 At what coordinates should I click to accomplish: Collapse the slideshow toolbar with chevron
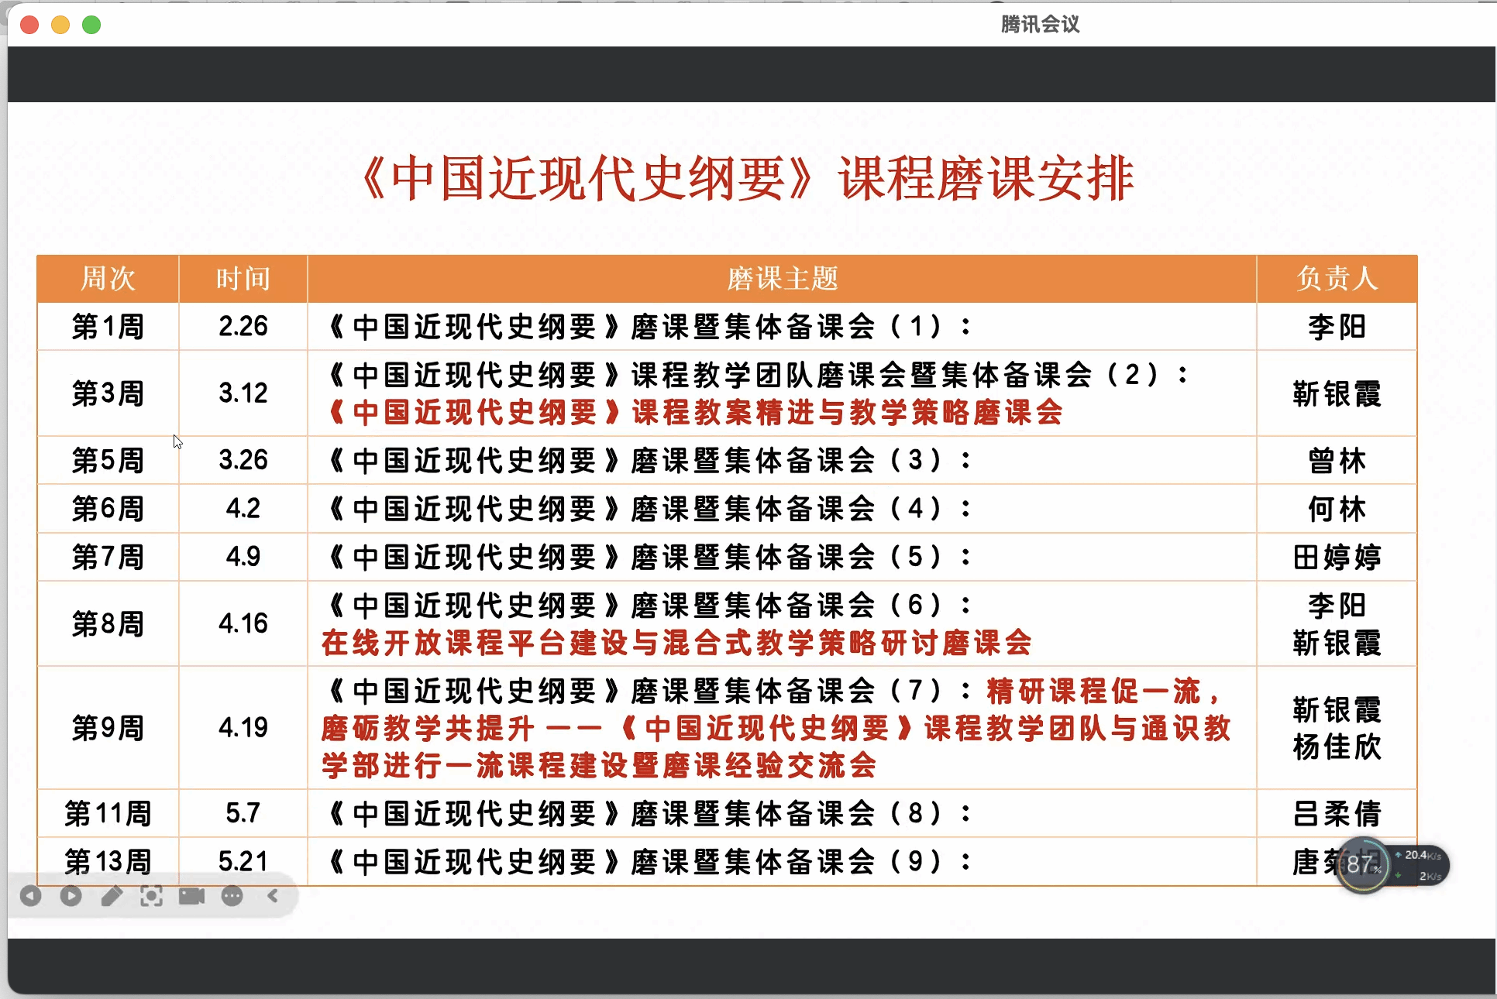[x=273, y=896]
